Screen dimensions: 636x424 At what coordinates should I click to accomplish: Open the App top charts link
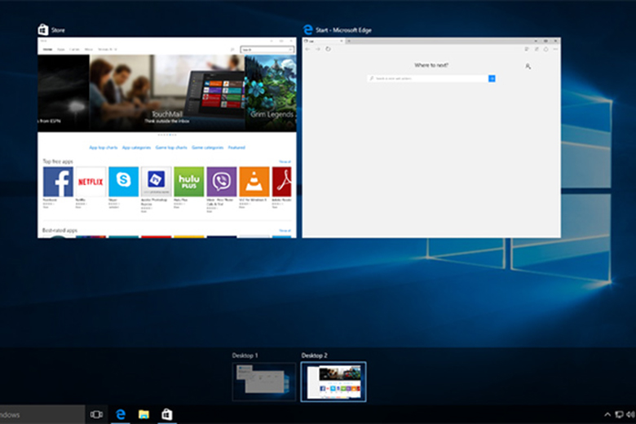click(104, 148)
